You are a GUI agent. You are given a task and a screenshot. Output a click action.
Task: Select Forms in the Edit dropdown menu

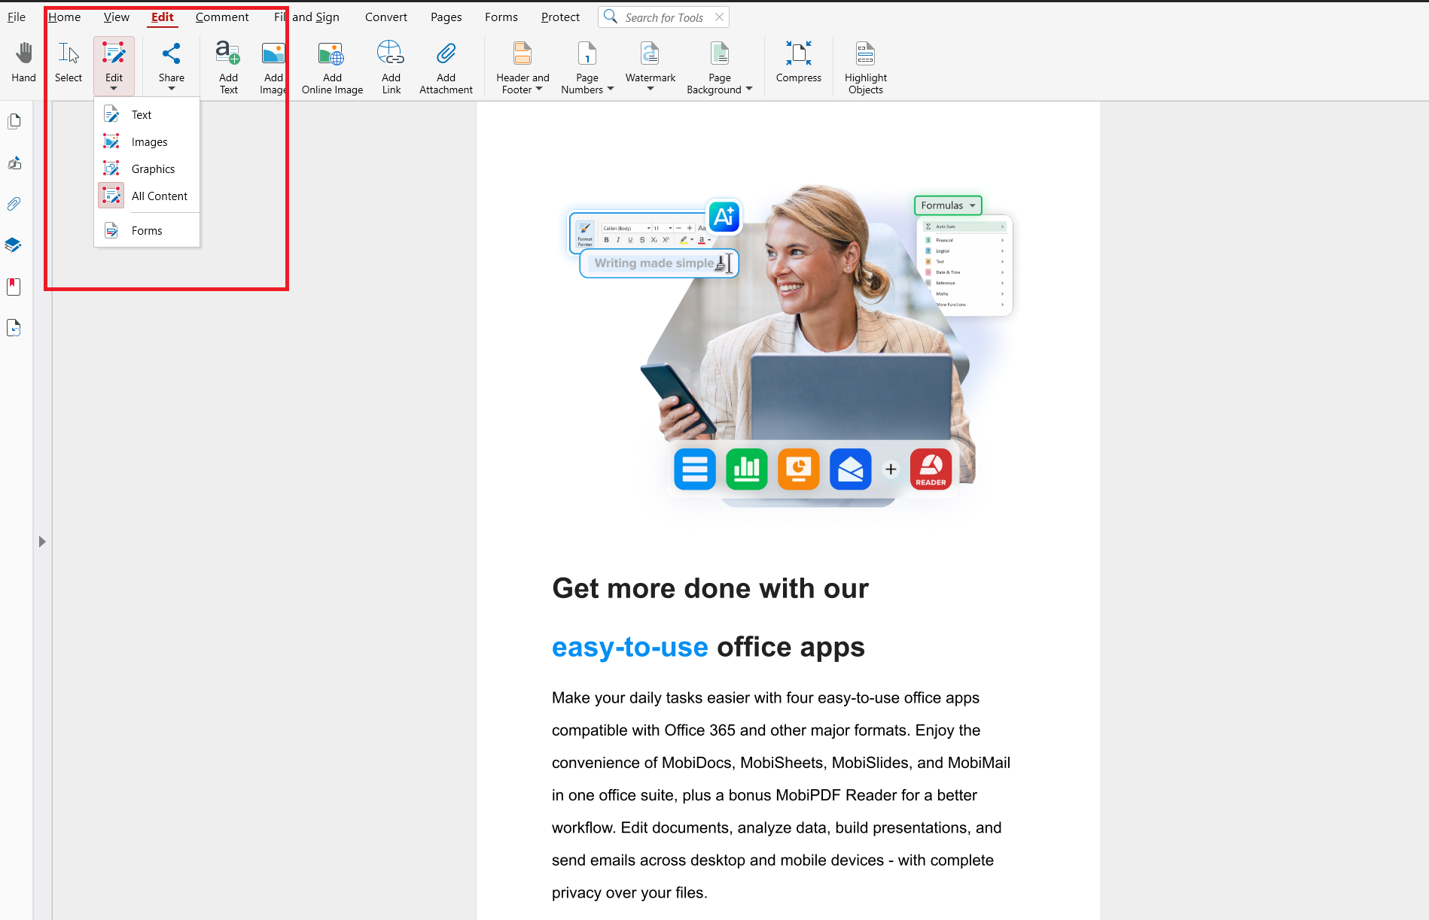click(x=146, y=230)
